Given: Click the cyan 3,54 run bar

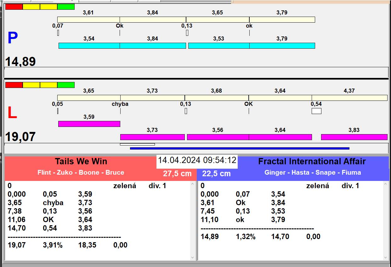Looking at the screenshot, I should pyautogui.click(x=89, y=46).
